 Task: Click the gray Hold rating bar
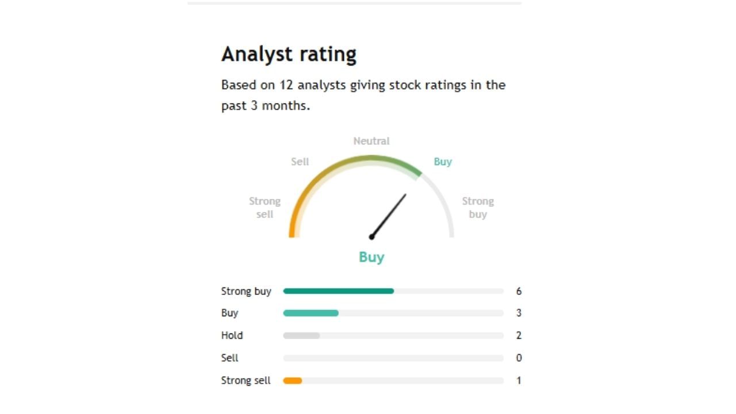click(301, 335)
